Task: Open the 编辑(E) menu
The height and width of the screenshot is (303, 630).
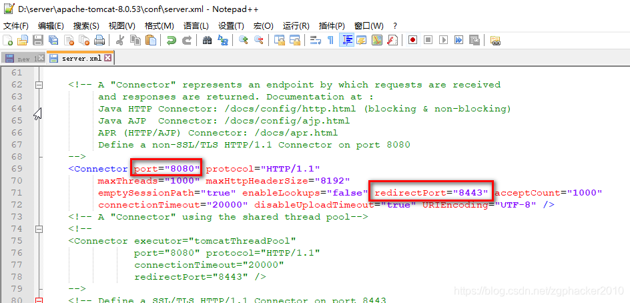Action: point(51,26)
